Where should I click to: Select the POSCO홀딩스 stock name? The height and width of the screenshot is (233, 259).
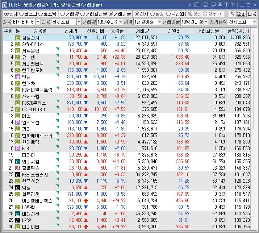click(34, 103)
